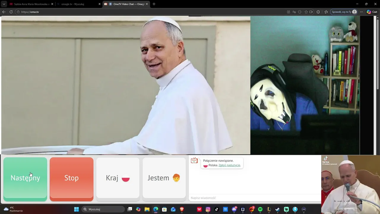Open the weather widget showing 4°C

[13, 209]
